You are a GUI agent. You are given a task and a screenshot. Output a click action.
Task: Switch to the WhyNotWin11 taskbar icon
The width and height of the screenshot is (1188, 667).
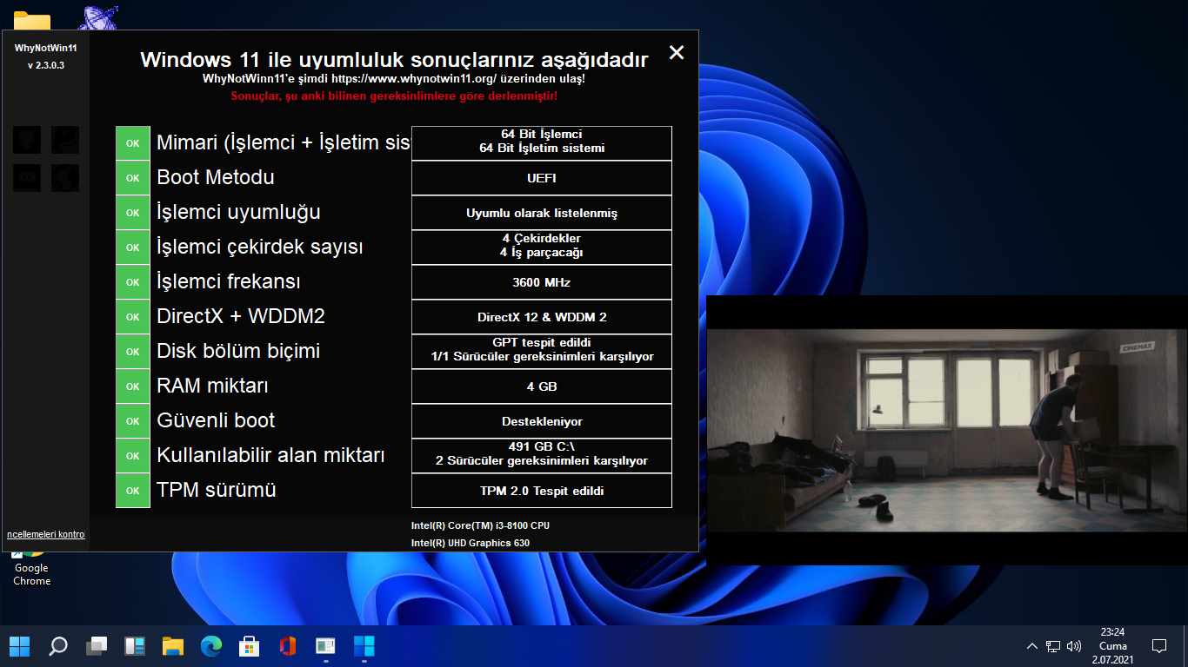[364, 646]
